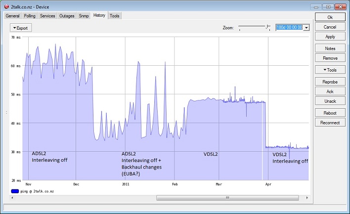Expand the zoom duration combo box arrow
The width and height of the screenshot is (350, 214).
click(x=306, y=28)
